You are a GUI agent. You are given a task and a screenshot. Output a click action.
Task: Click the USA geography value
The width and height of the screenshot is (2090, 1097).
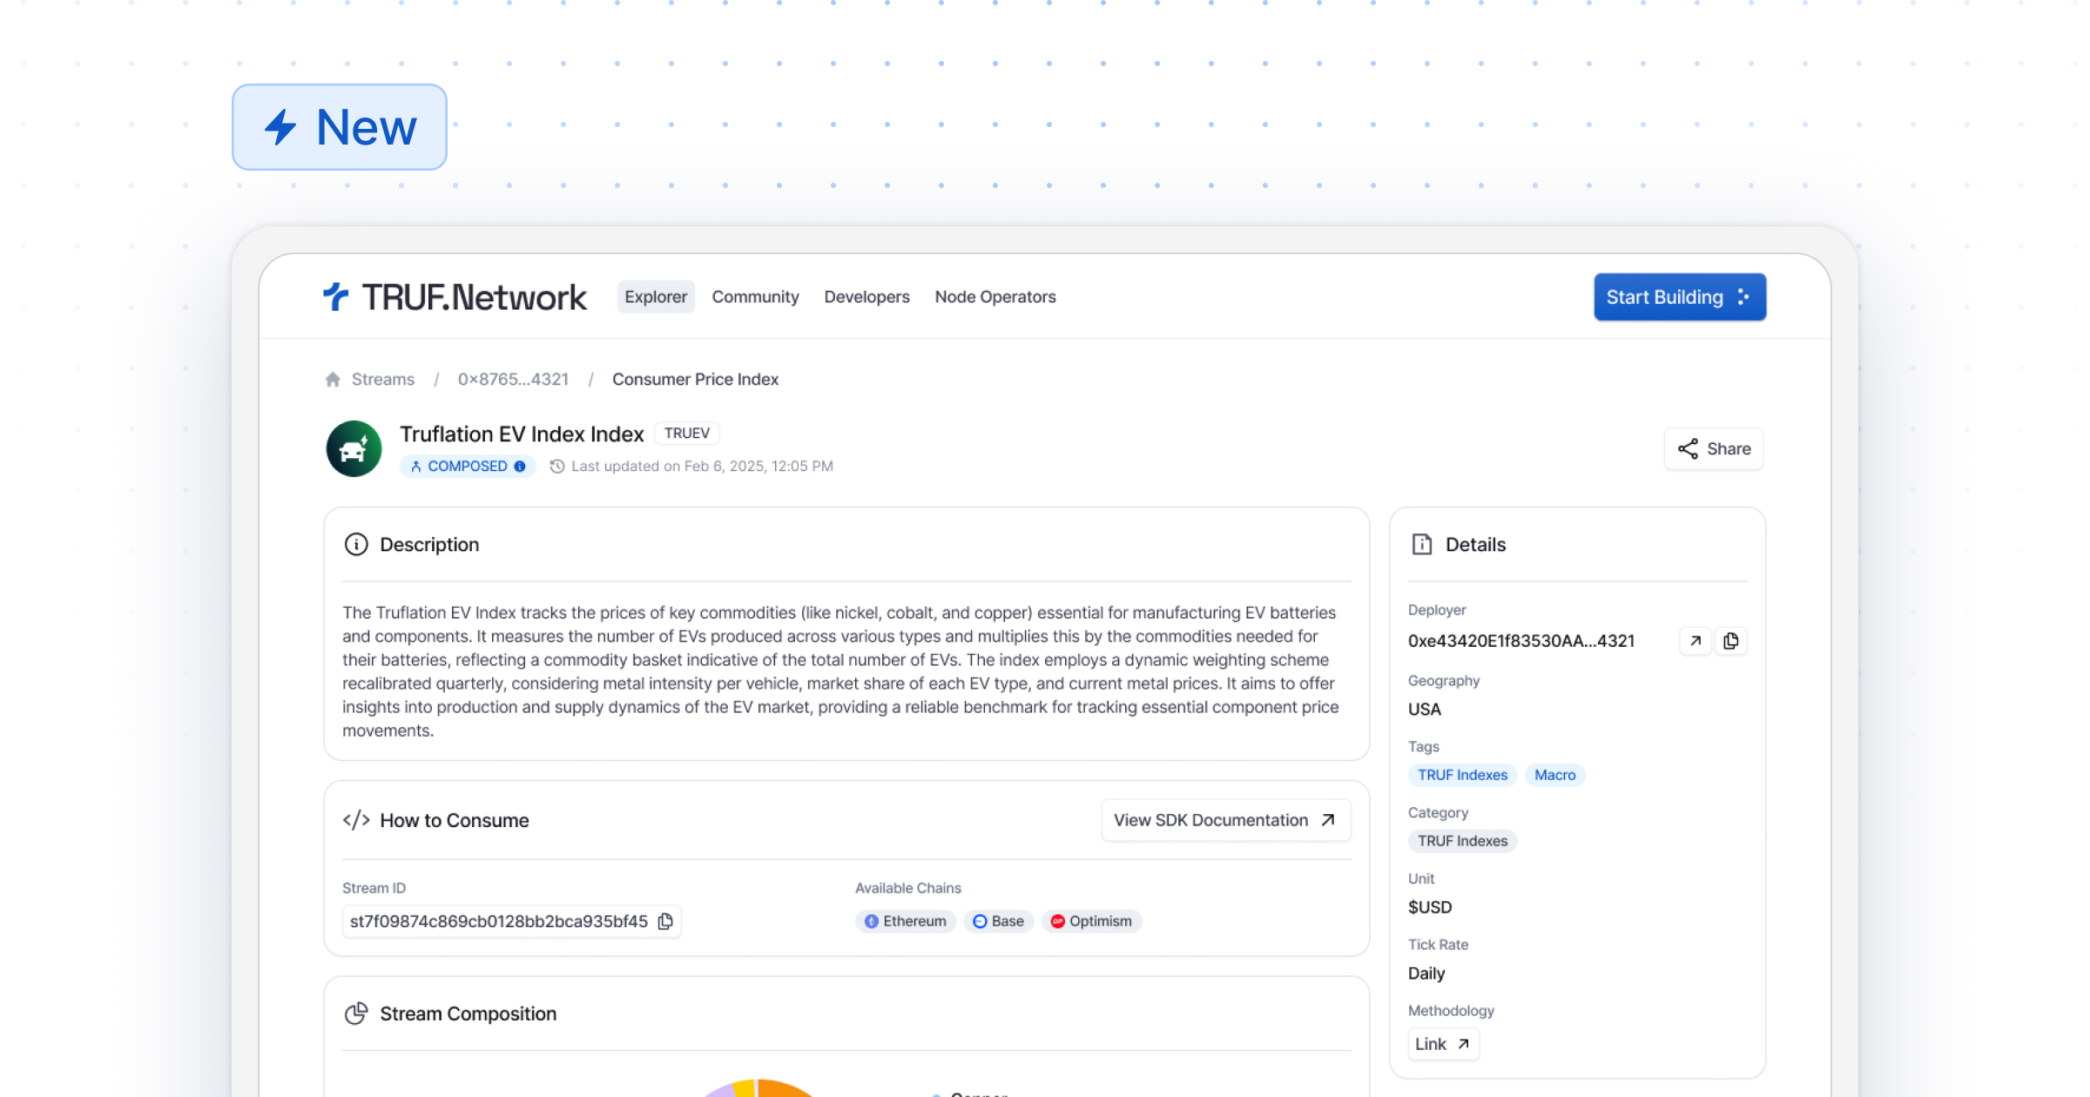(x=1425, y=710)
